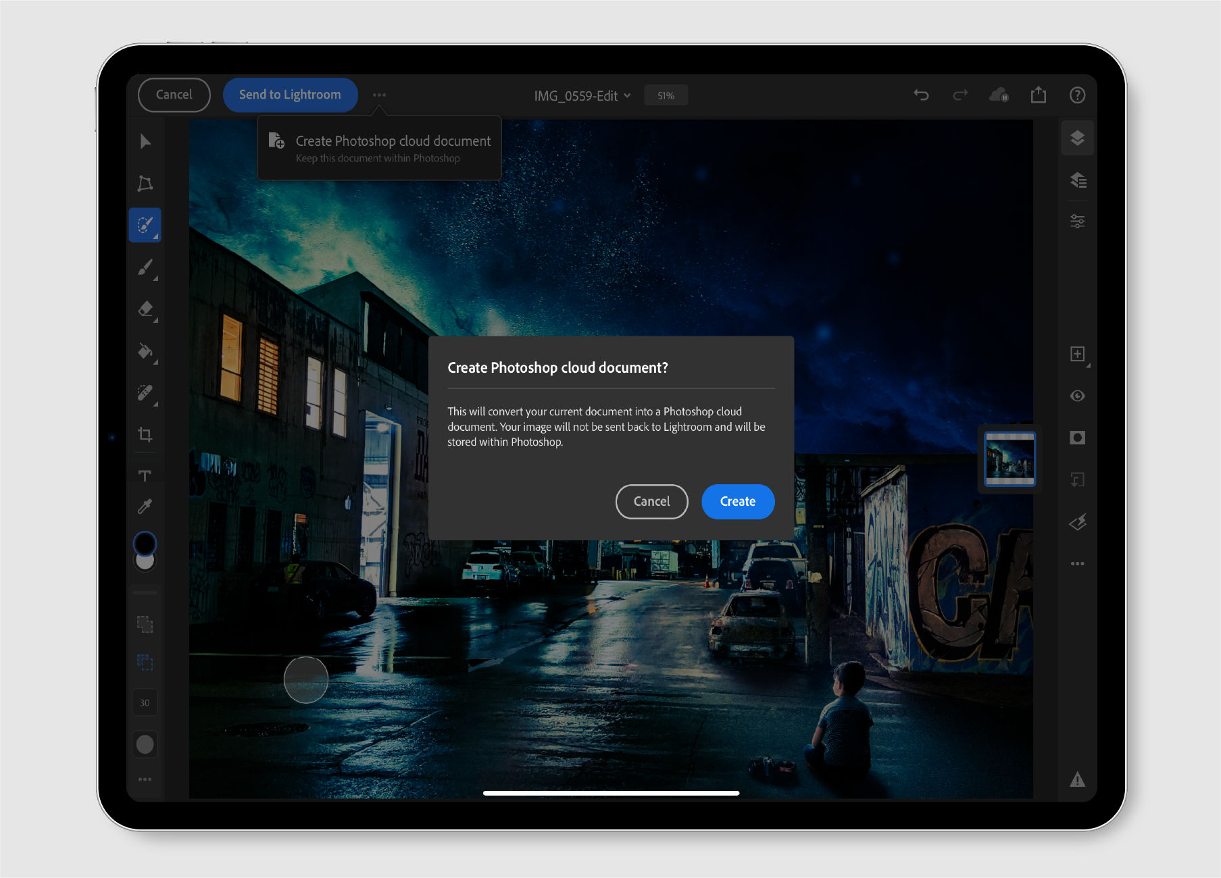Open filters and adjustments icon
Screen dimensions: 1221x878
coord(1078,521)
